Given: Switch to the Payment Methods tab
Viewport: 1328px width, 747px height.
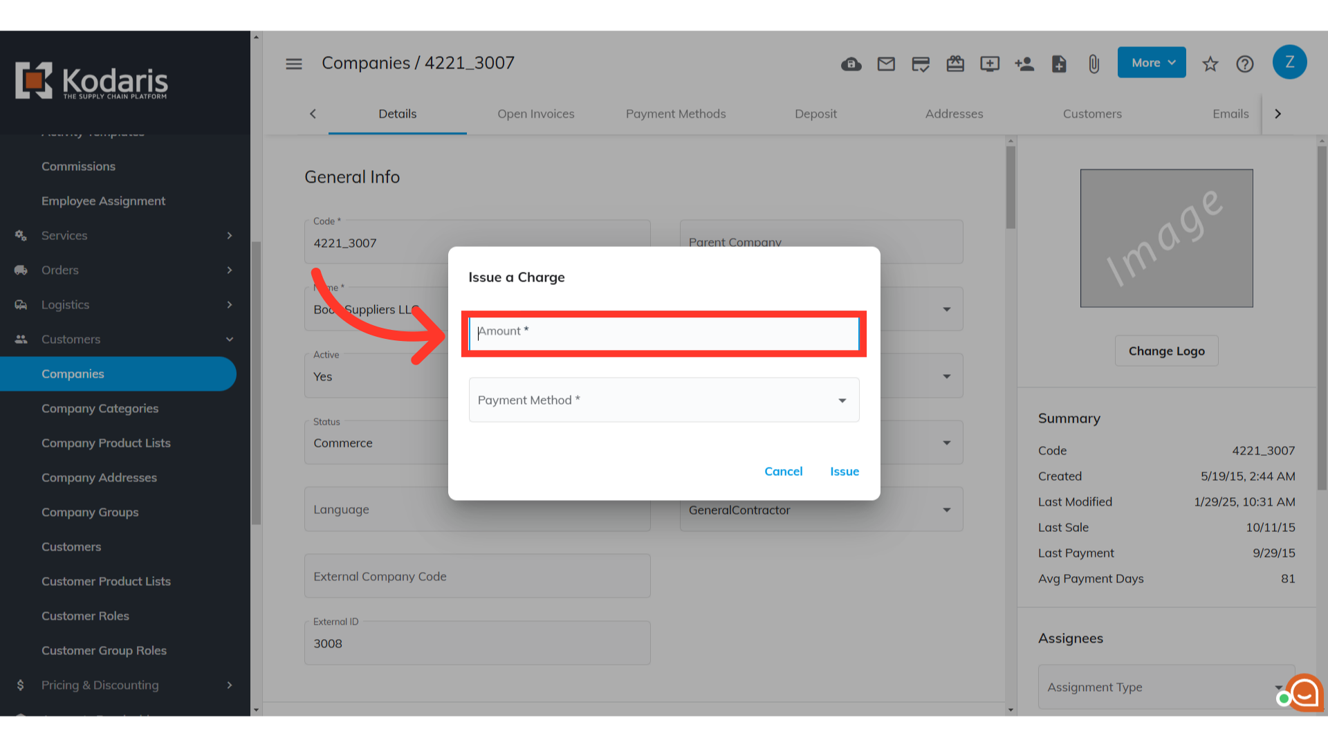Looking at the screenshot, I should tap(676, 113).
